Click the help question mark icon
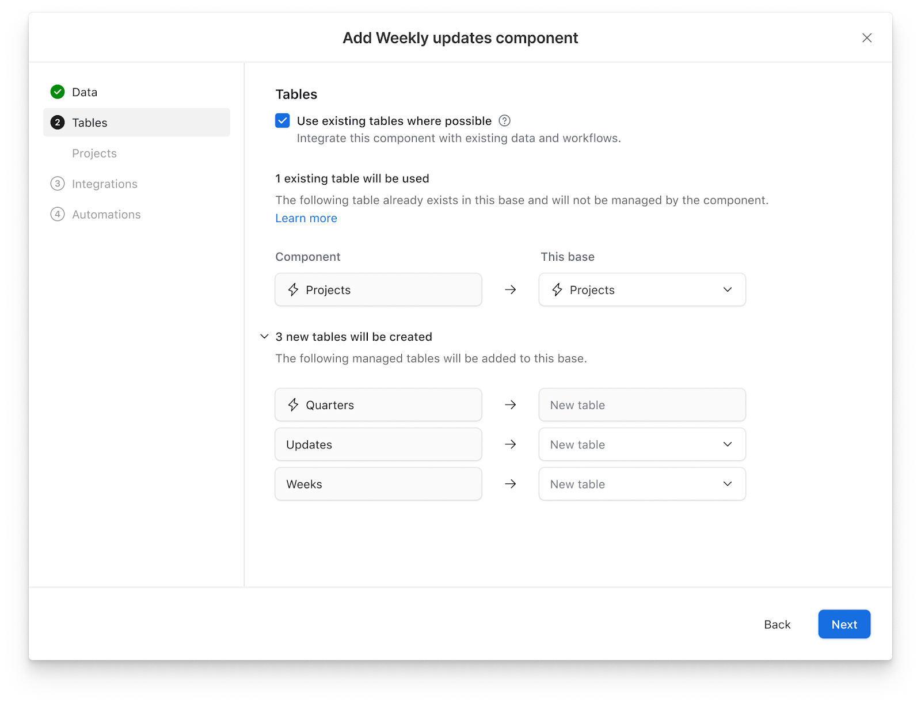 tap(504, 121)
